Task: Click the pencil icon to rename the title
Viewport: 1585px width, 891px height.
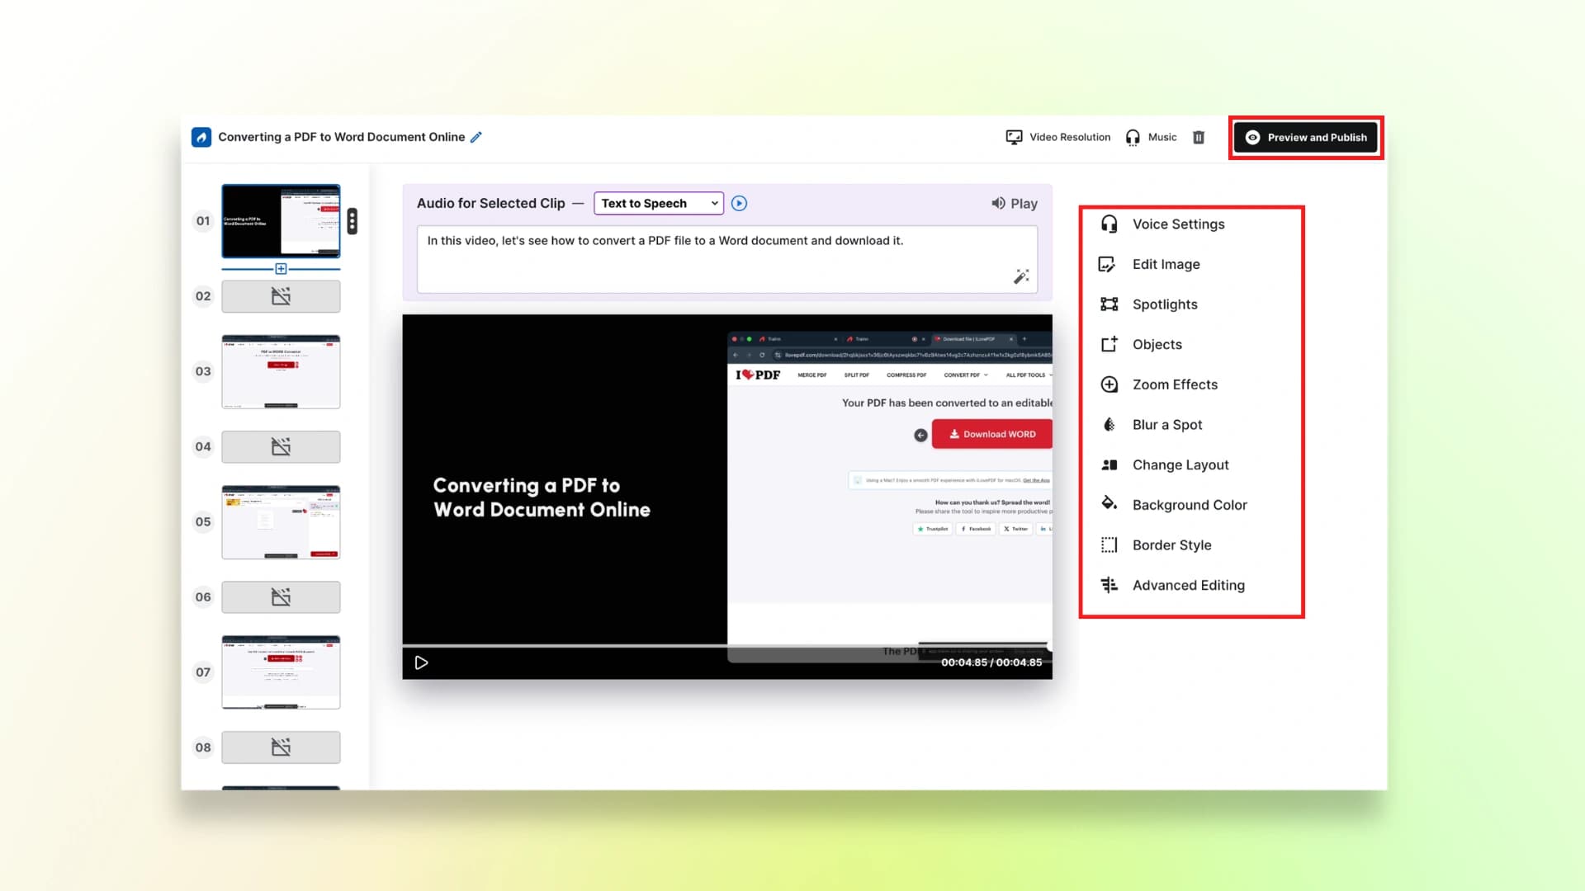Action: click(x=476, y=137)
